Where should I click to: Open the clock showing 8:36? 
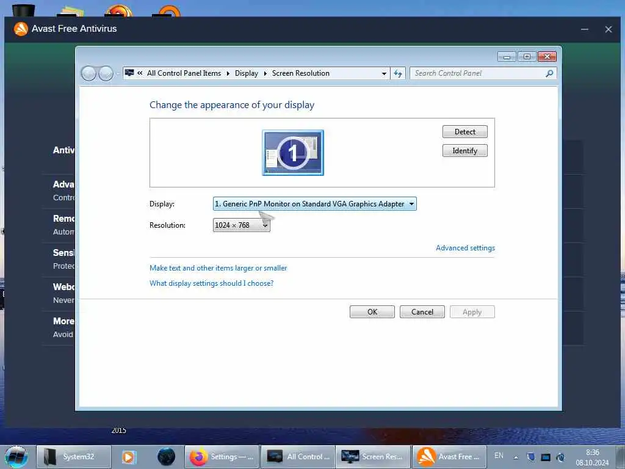(592, 457)
